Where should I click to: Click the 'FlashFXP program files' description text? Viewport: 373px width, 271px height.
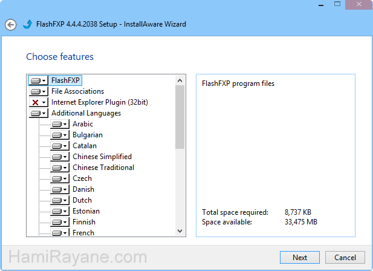[238, 83]
